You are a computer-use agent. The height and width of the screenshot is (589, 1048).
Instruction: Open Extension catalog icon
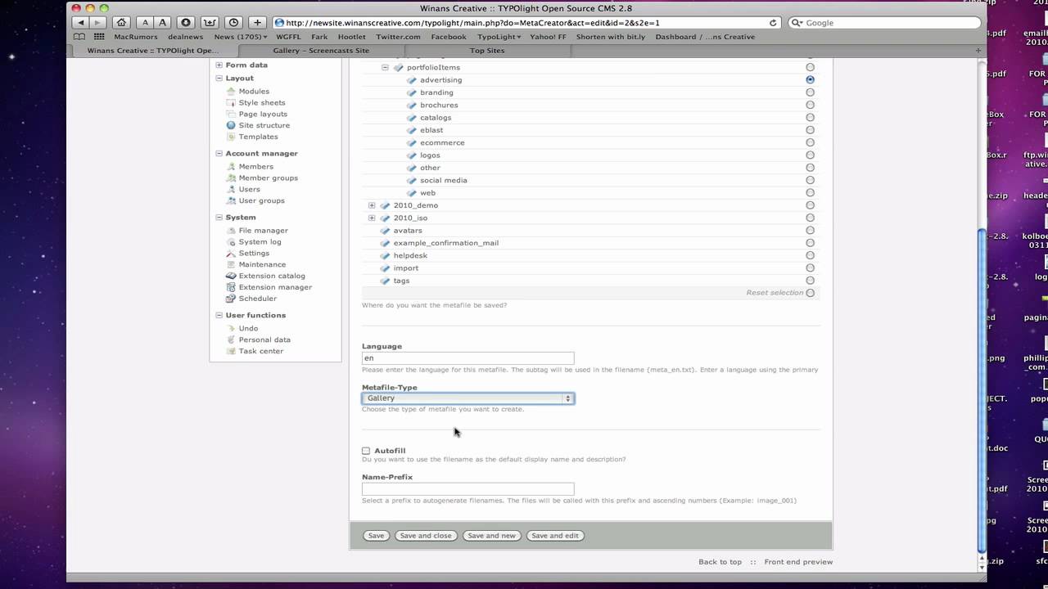(231, 276)
